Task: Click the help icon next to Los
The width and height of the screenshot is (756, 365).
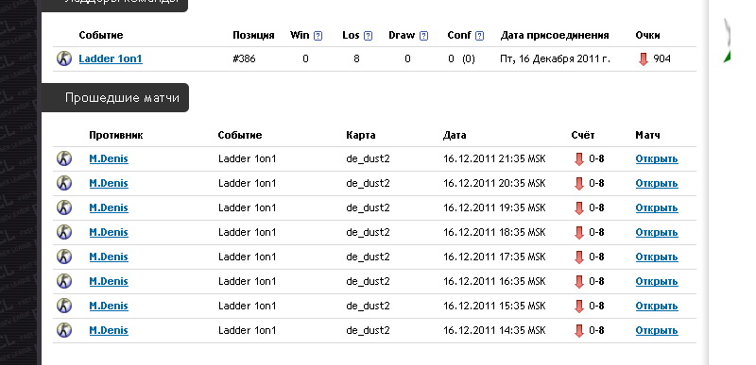Action: tap(368, 36)
